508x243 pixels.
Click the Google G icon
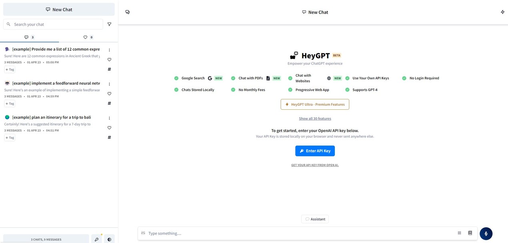210,78
